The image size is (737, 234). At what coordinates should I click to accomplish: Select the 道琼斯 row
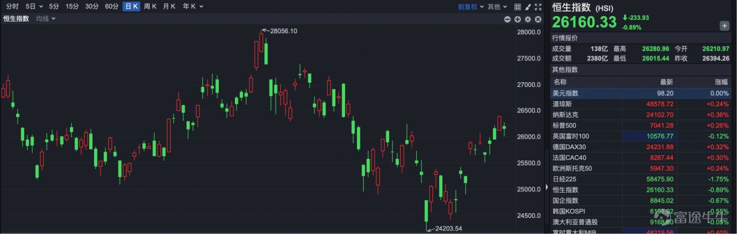click(641, 104)
